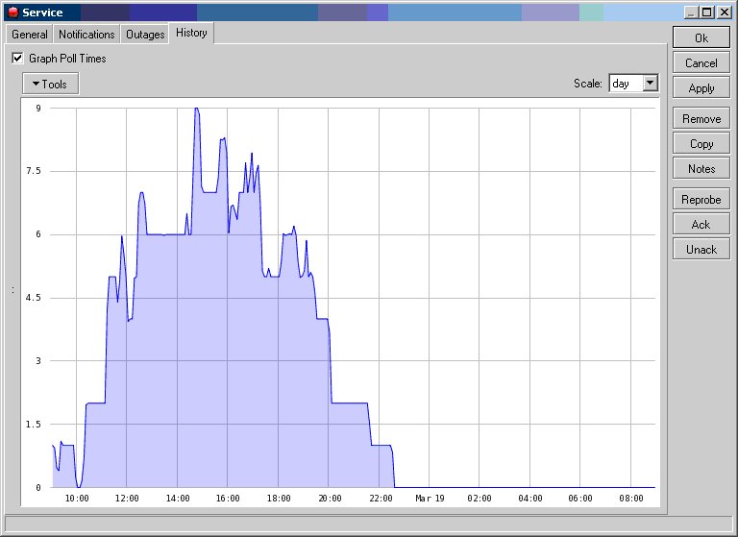This screenshot has height=537, width=738.
Task: Click the 22:00 time axis label
Action: [380, 498]
